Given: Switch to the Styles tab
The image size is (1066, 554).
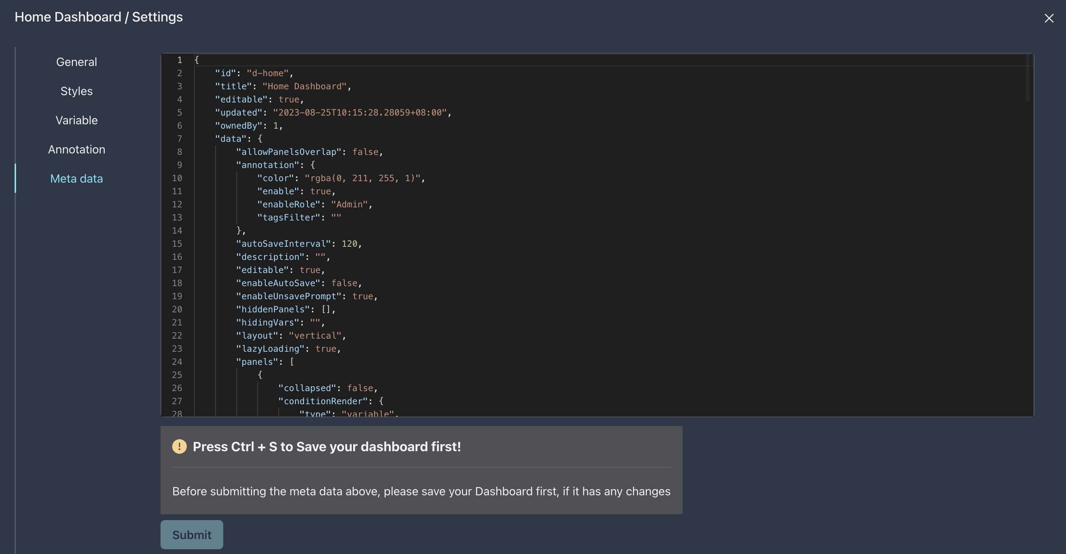Looking at the screenshot, I should pos(77,91).
